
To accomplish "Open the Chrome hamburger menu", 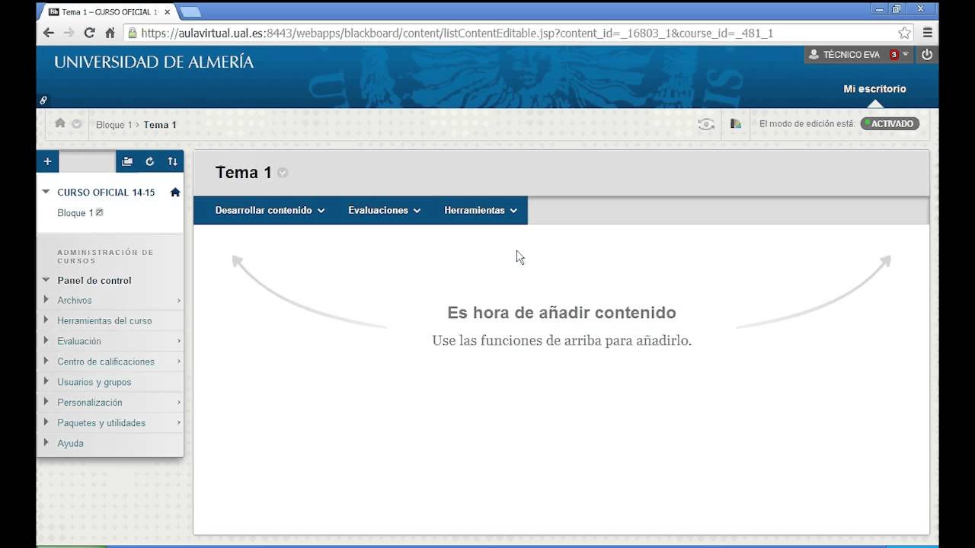I will [x=927, y=33].
